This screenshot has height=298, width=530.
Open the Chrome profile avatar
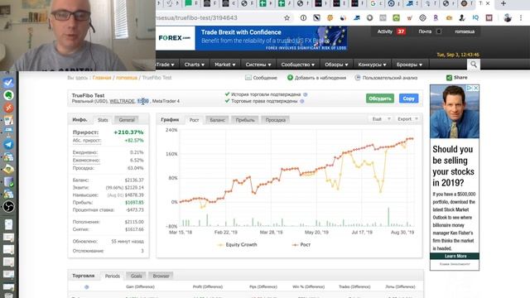[508, 18]
